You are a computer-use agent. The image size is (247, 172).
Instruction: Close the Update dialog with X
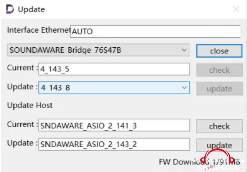click(x=236, y=9)
